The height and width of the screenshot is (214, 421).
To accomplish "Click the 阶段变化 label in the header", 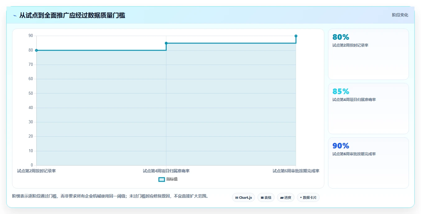I will tap(400, 15).
